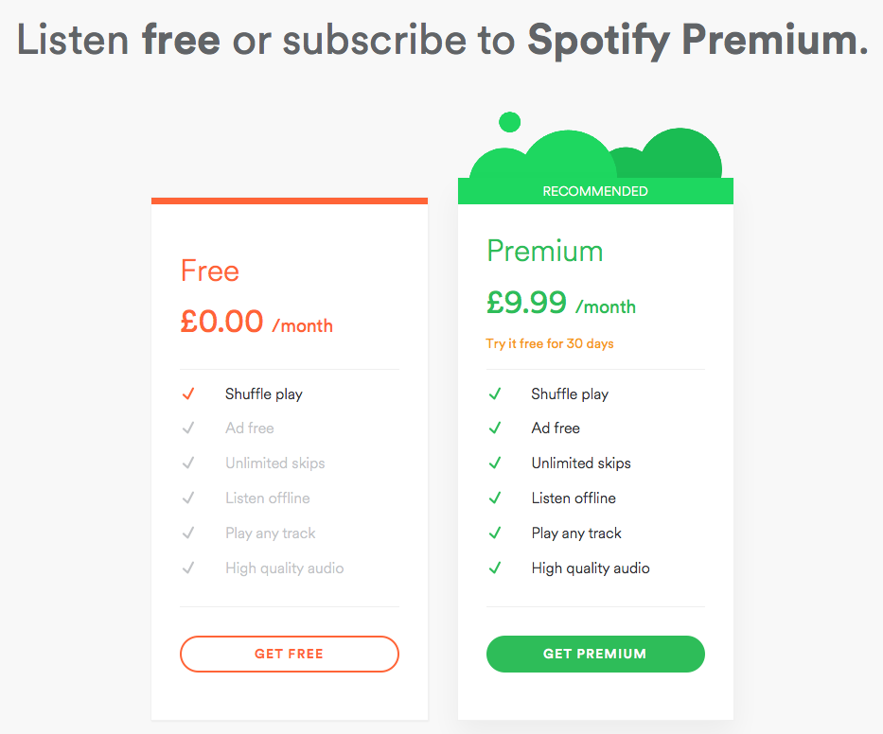Image resolution: width=883 pixels, height=734 pixels.
Task: Select the Unlimited skips checkmark in Premium column
Action: click(495, 463)
